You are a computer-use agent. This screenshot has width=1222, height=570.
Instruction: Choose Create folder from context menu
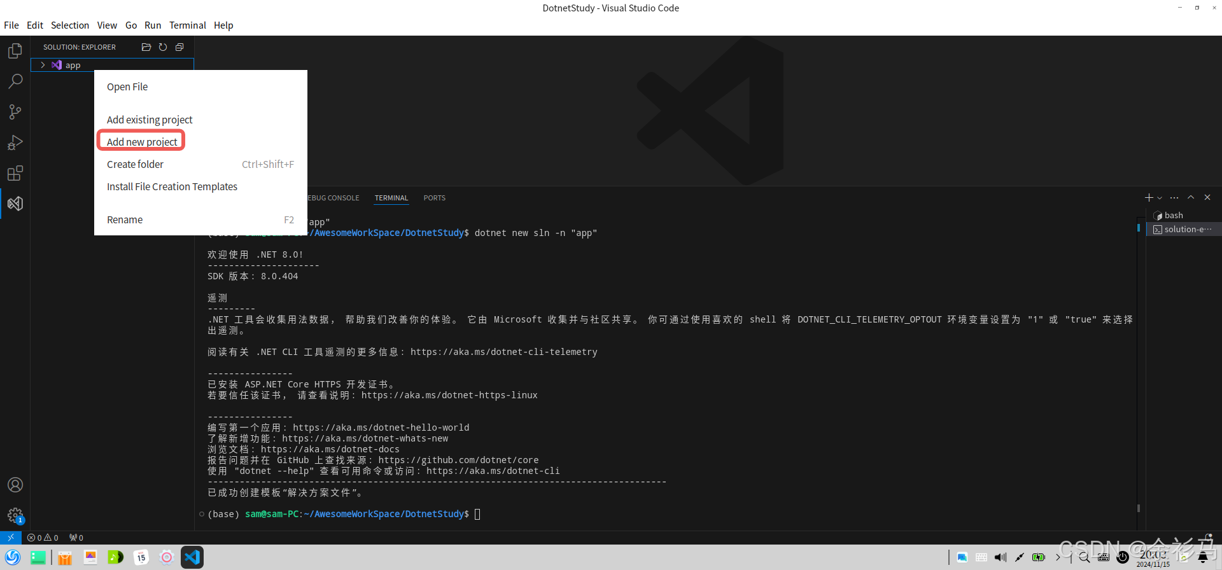pos(200,164)
